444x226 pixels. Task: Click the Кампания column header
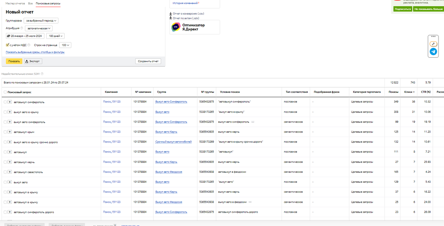(x=111, y=92)
